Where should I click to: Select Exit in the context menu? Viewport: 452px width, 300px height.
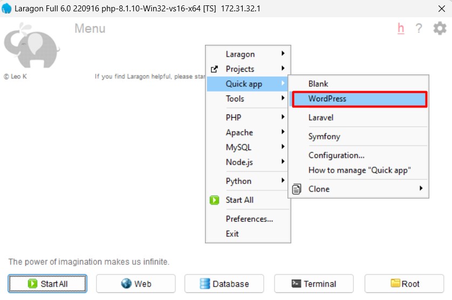(232, 234)
